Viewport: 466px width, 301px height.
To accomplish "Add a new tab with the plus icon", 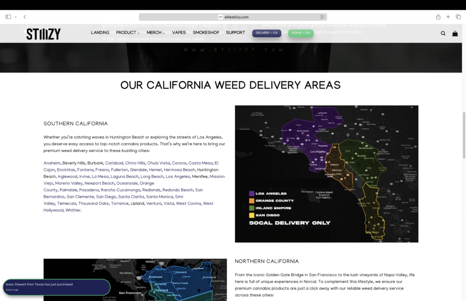I will tap(448, 17).
